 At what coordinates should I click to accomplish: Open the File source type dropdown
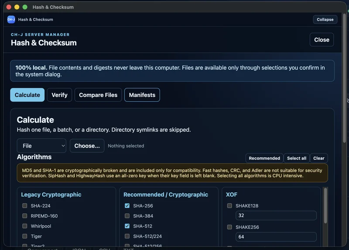(x=41, y=146)
